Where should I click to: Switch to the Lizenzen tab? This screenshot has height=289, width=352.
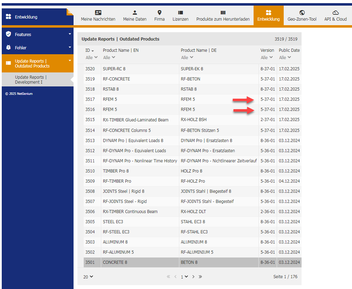click(x=180, y=15)
